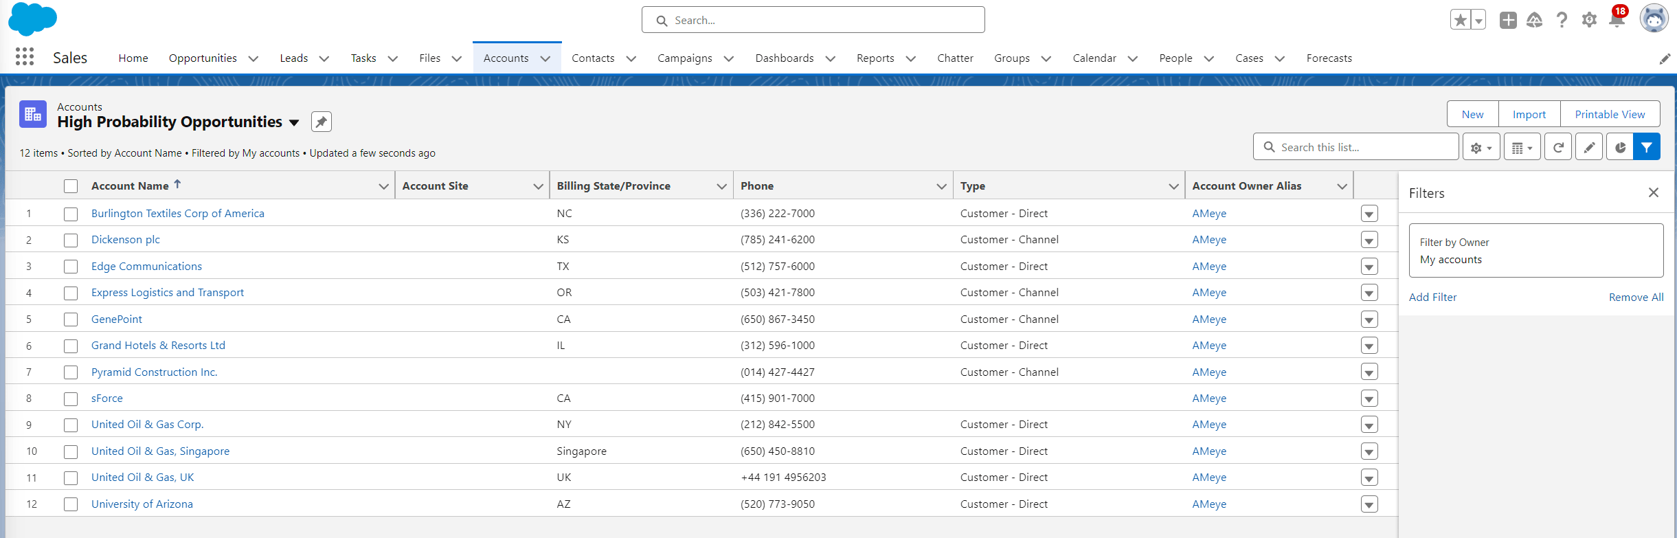Click the New account button

1472,114
